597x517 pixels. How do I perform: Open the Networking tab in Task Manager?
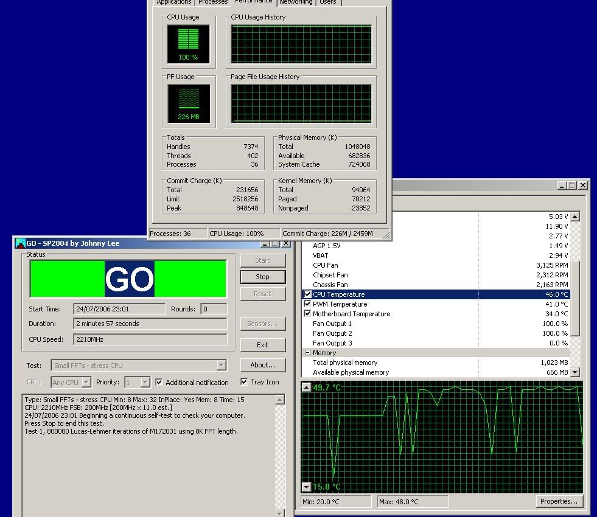point(296,2)
